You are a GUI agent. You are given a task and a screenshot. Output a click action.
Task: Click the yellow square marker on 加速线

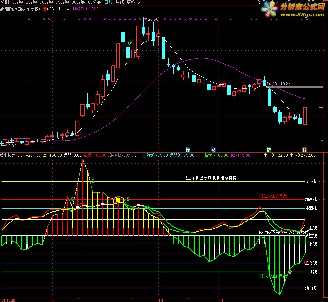coord(118,200)
